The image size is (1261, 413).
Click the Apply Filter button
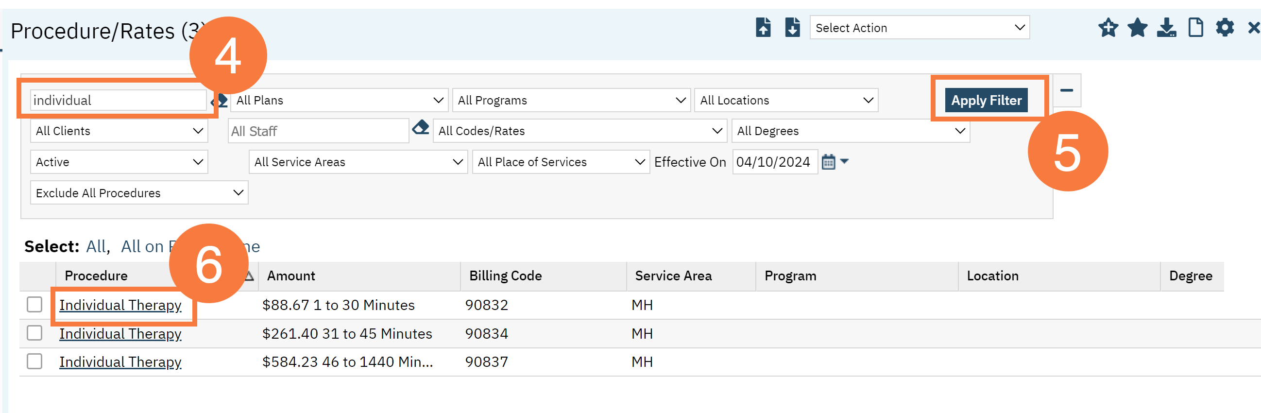[x=986, y=101]
